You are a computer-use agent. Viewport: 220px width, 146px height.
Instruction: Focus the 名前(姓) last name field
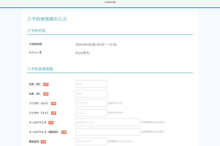pos(91,84)
